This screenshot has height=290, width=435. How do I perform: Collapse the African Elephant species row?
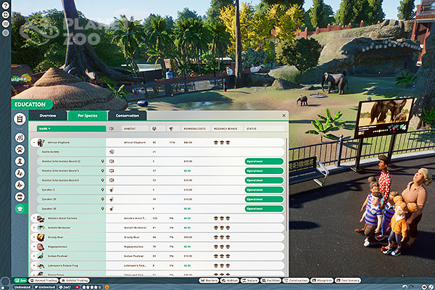(x=34, y=143)
